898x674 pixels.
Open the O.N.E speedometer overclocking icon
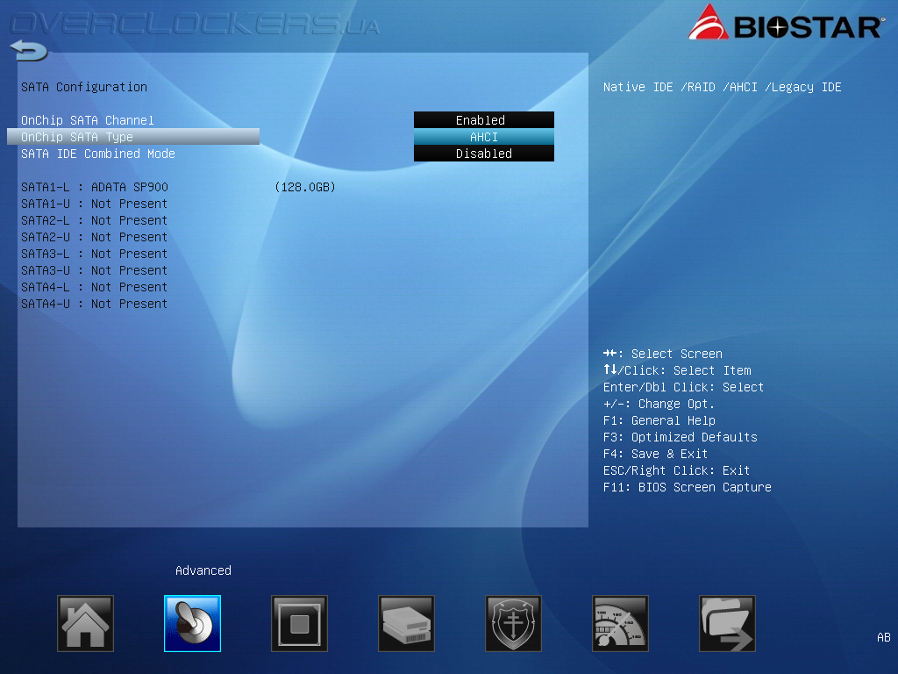[x=620, y=624]
